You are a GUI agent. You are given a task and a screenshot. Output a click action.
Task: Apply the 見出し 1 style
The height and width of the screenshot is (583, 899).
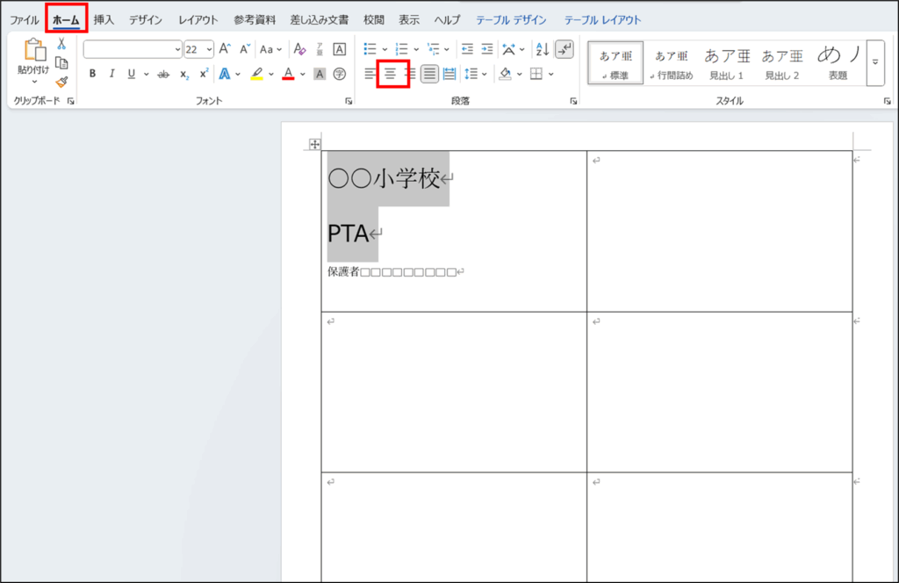(727, 63)
